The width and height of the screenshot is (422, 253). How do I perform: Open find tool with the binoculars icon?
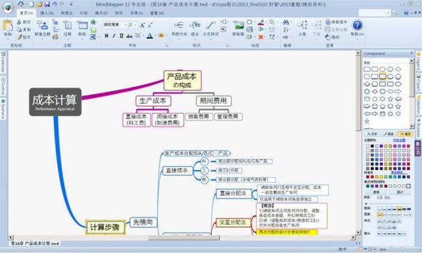(x=286, y=22)
